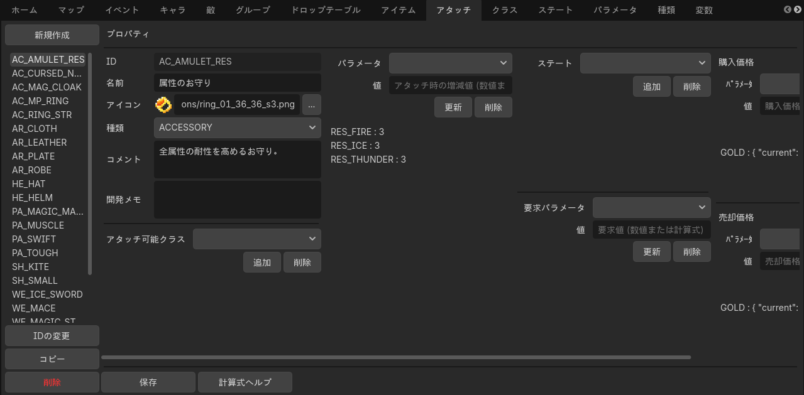Click 削除 under ステート dropdown
The width and height of the screenshot is (804, 395).
pos(692,87)
